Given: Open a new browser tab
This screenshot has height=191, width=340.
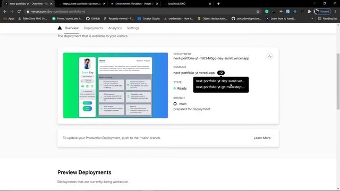Looking at the screenshot, I should pos(218,4).
